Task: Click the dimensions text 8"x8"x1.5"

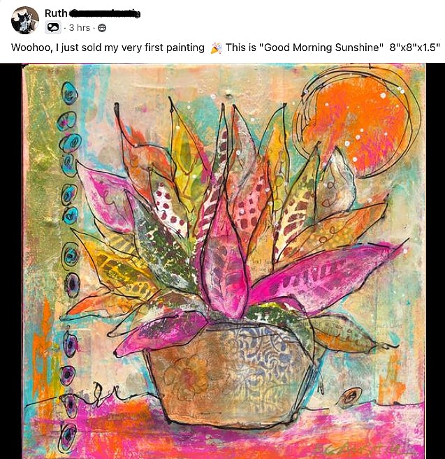Action: click(415, 48)
